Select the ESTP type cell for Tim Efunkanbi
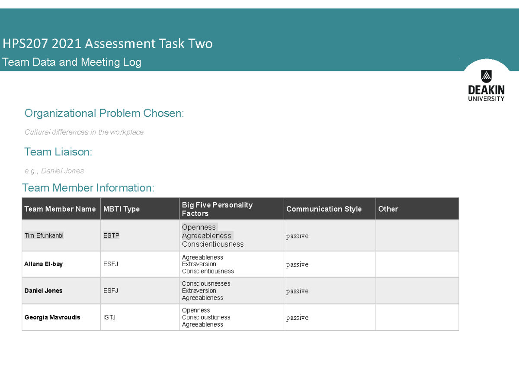This screenshot has height=367, width=519. (x=111, y=235)
